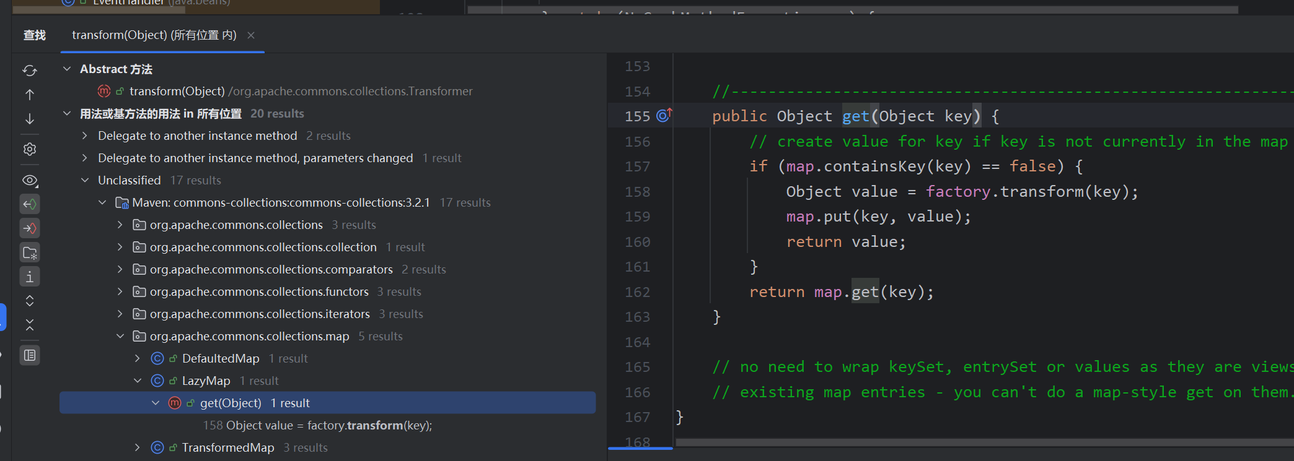Click line number 158 in the gutter
This screenshot has width=1294, height=461.
638,192
